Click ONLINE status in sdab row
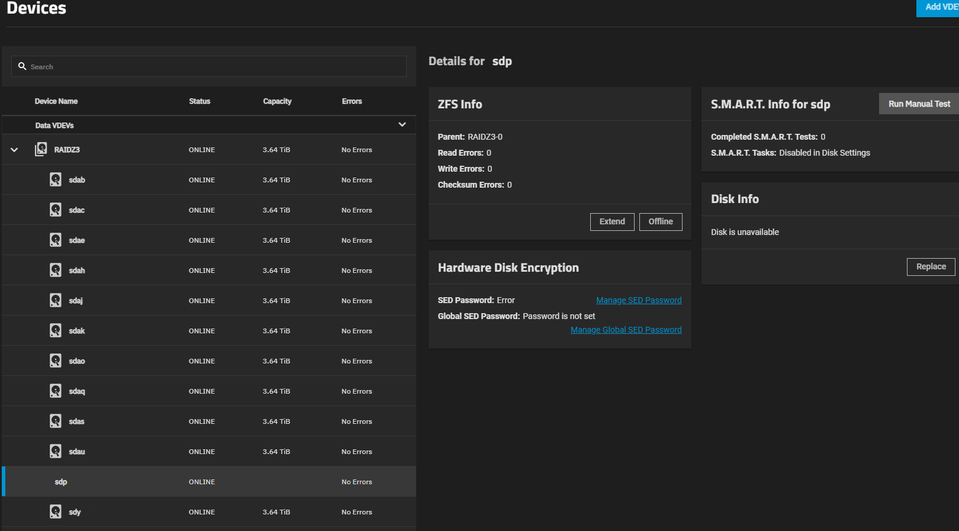 202,180
